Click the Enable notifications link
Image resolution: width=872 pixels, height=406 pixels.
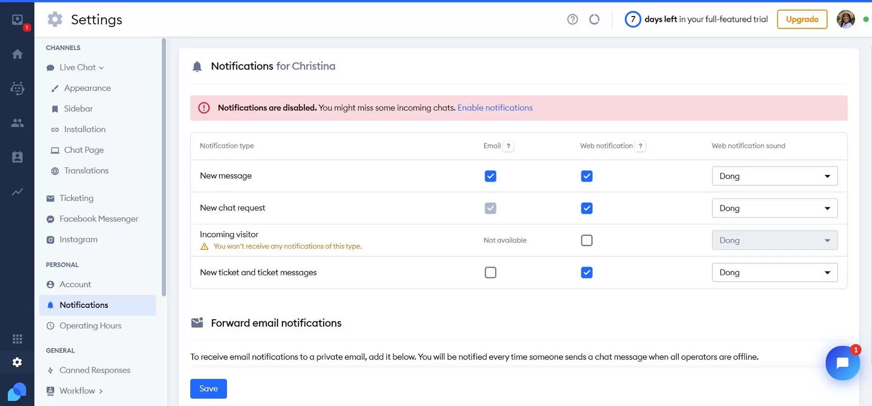tap(495, 108)
